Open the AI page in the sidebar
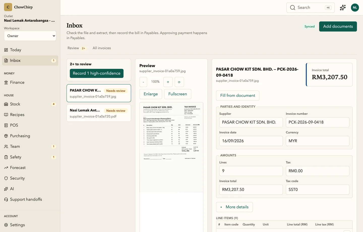The image size is (363, 232). [x=30, y=189]
